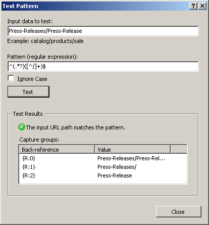Viewport: 209px width, 225px height.
Task: Click the help question mark button
Action: click(193, 6)
